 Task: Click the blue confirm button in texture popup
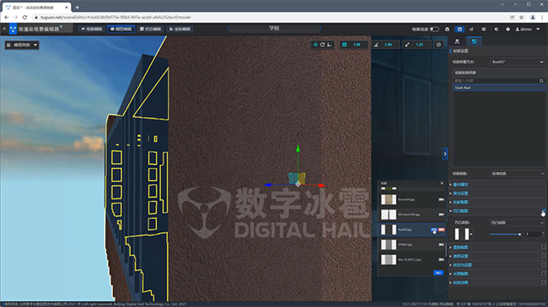point(438,273)
